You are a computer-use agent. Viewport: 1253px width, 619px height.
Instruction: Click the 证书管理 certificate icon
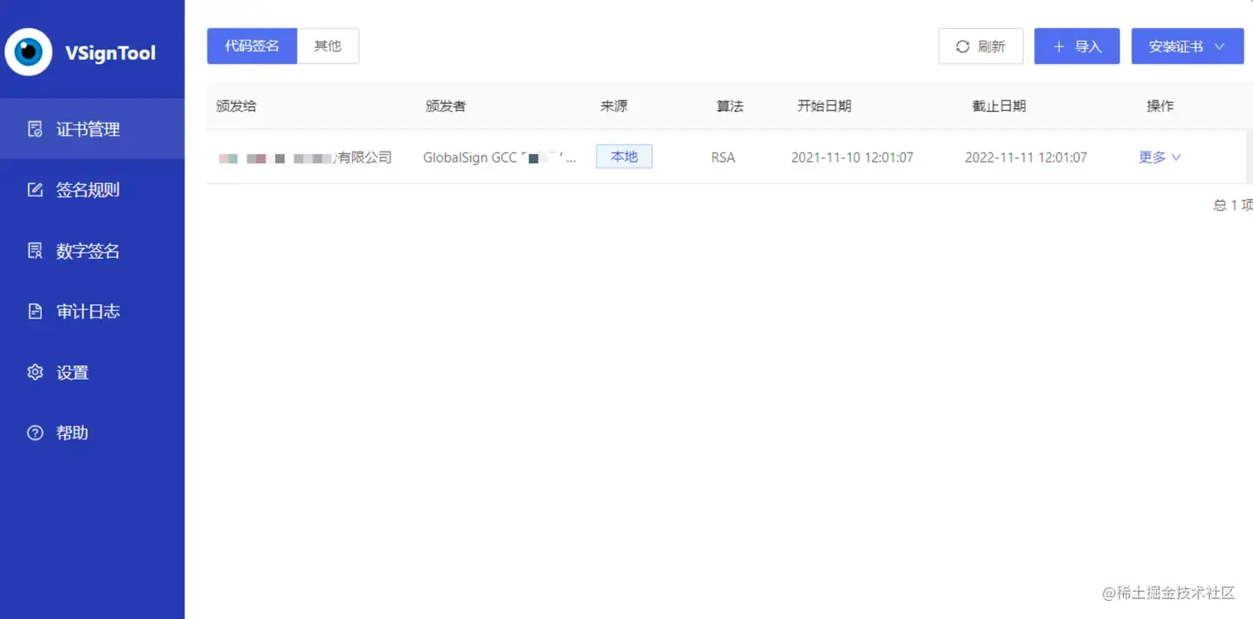(x=35, y=129)
